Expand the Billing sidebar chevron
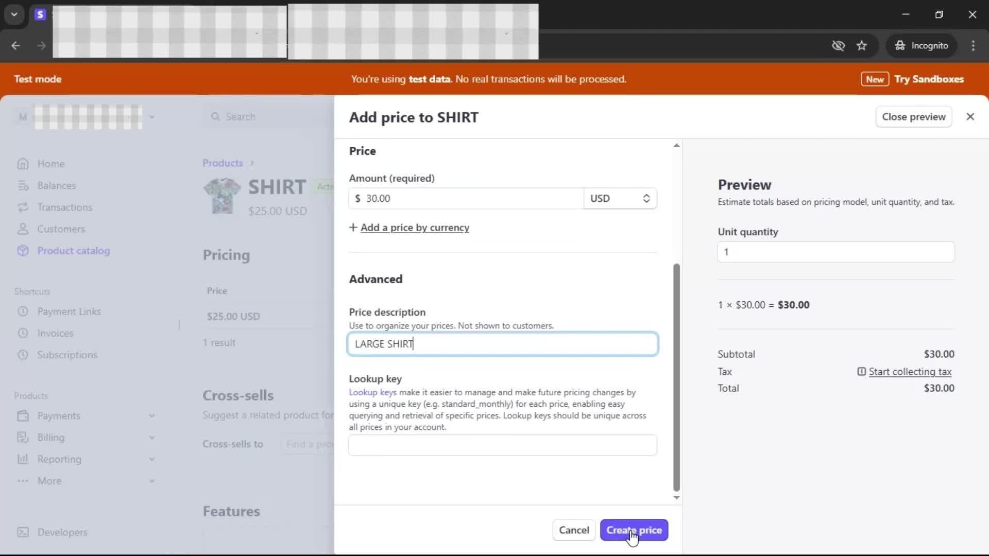This screenshot has width=989, height=556. (151, 438)
